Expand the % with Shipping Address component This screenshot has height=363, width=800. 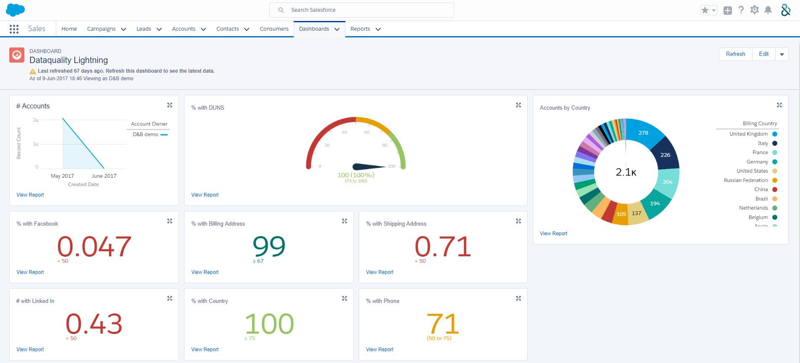point(518,221)
